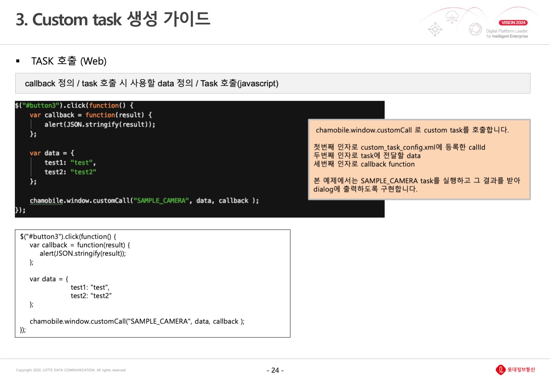Click '첫번째 인자로 custom_task_config.xml에 등록한 callId' line
Image resolution: width=550 pixels, height=381 pixels.
tap(399, 147)
